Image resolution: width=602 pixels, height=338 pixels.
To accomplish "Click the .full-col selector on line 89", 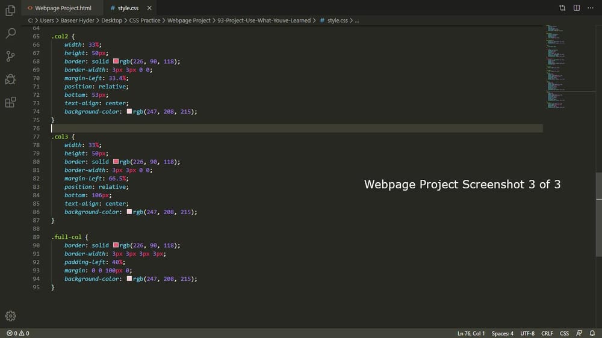I will click(x=66, y=237).
